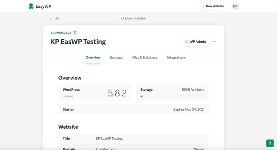Click external link icon next to kpewtest.xyz
Image resolution: width=277 pixels, height=150 pixels.
point(75,33)
